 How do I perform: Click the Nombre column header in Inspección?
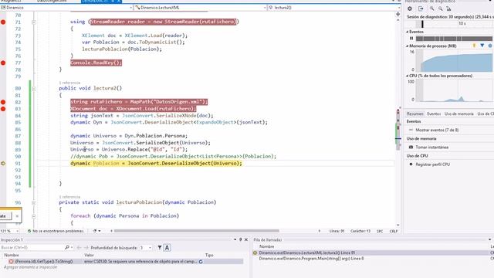pyautogui.click(x=12, y=256)
